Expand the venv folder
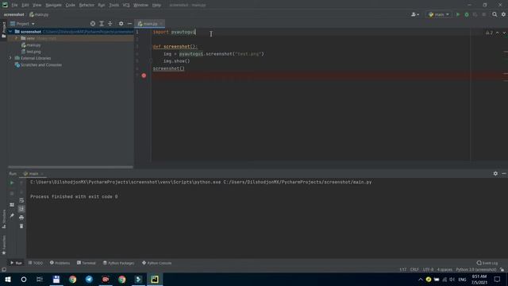 click(16, 38)
